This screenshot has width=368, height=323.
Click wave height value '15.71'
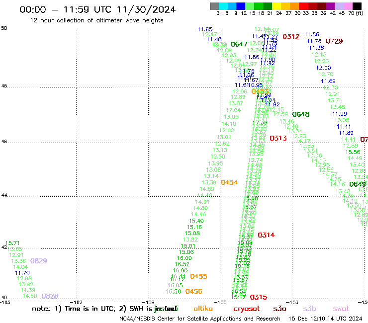point(12,243)
